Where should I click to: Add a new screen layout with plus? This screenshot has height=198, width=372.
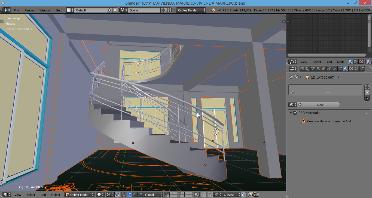tap(109, 10)
